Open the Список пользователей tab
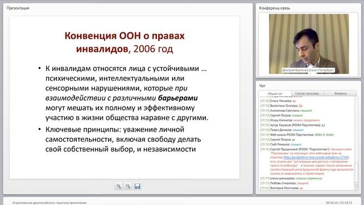 (x=308, y=93)
